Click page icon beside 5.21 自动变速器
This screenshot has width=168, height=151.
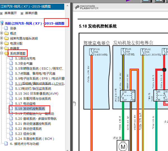click(x=11, y=123)
